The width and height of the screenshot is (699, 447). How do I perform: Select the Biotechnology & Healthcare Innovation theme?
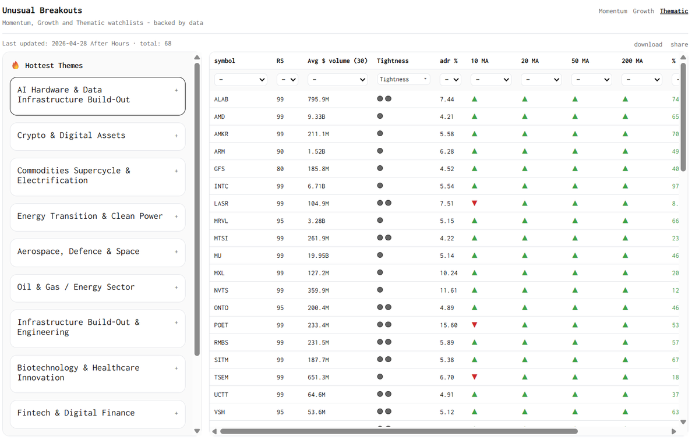coord(98,373)
